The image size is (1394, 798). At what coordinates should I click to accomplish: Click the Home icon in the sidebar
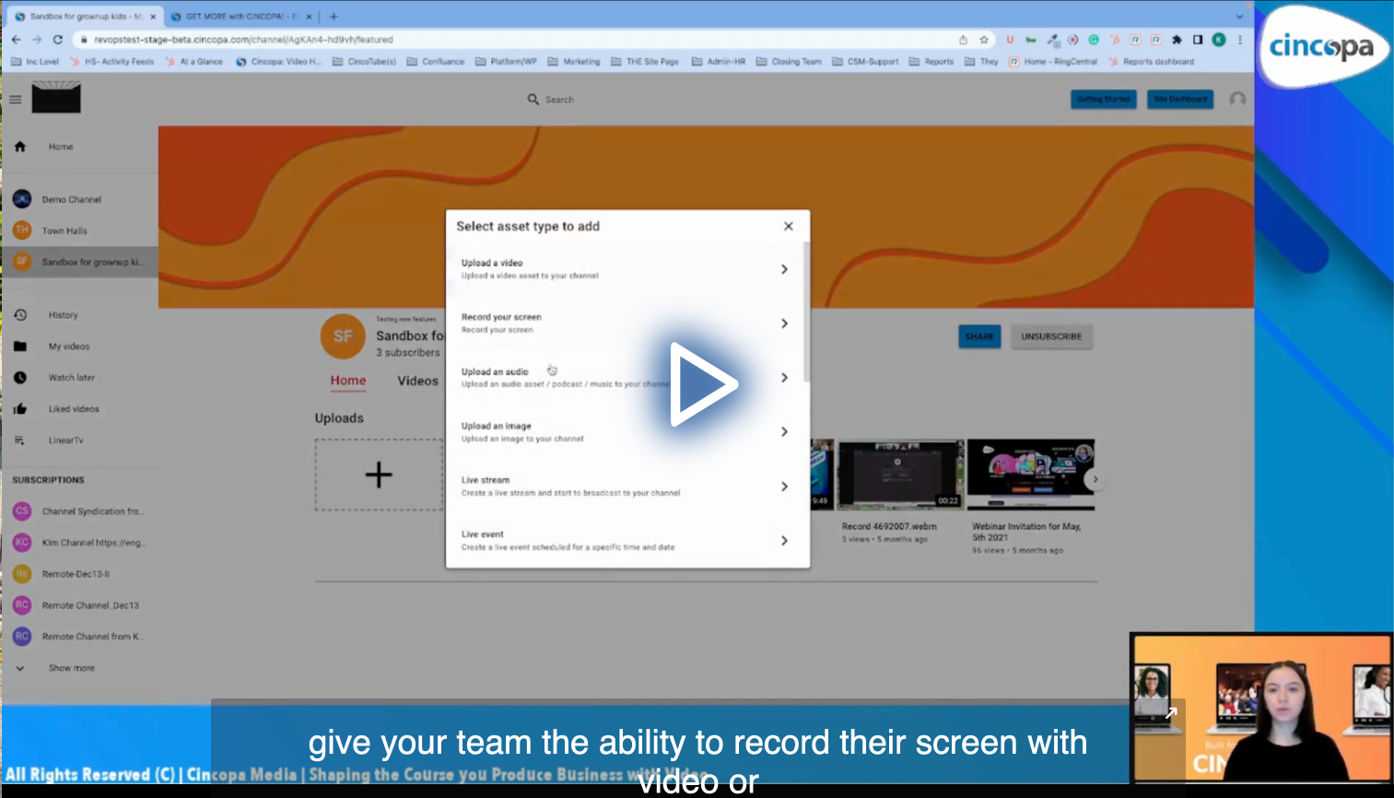pyautogui.click(x=19, y=146)
